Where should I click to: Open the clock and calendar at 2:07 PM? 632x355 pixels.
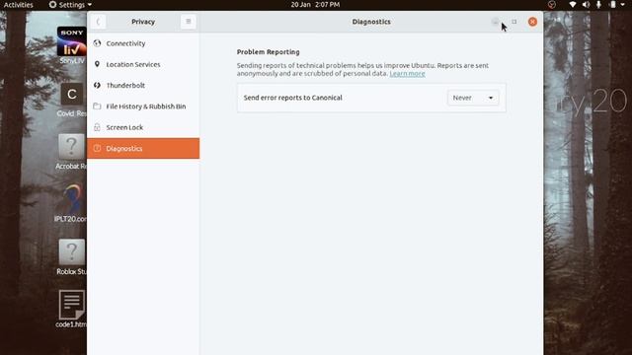(x=315, y=5)
